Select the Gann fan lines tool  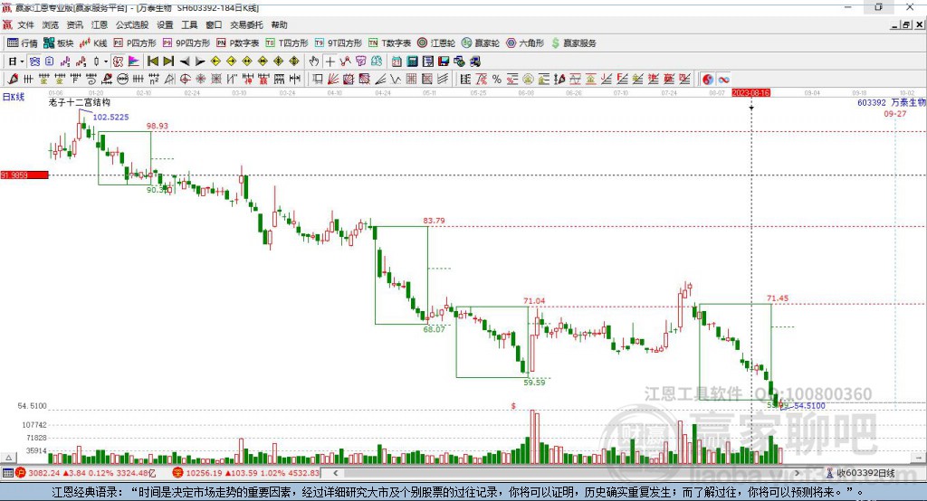tap(333, 80)
